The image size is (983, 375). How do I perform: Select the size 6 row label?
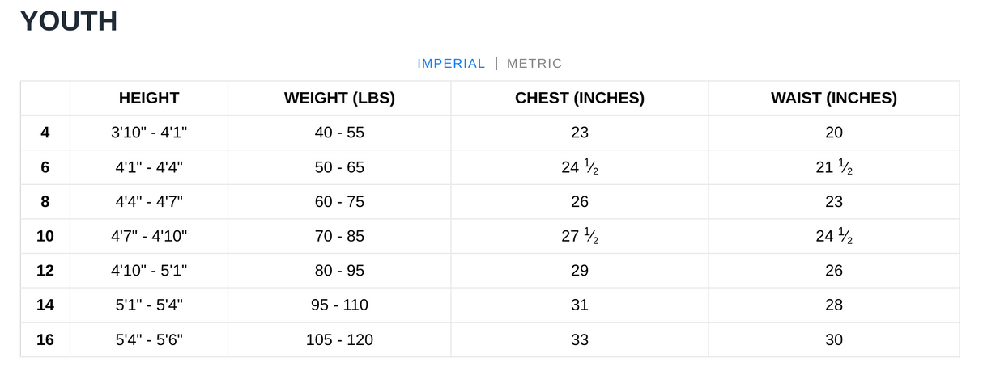click(x=45, y=167)
